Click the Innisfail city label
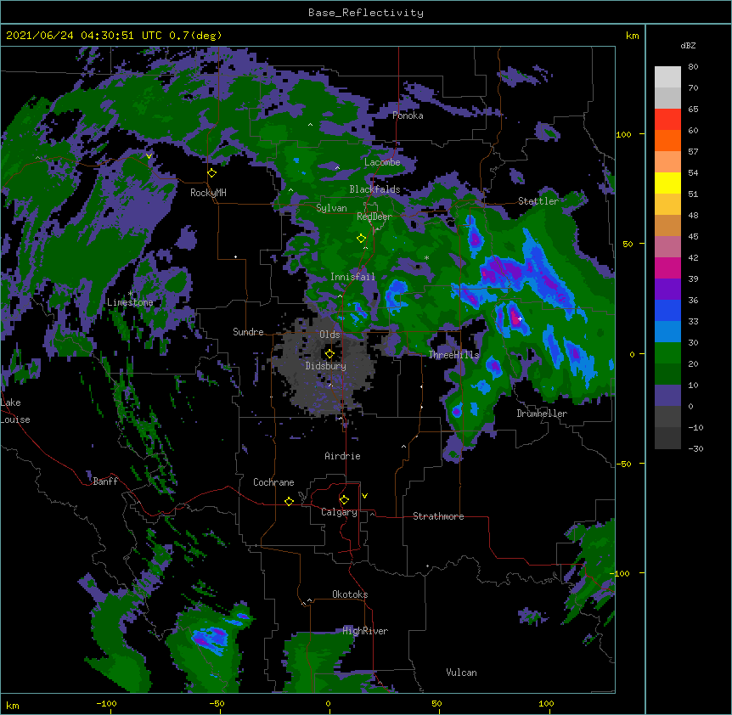732x715 pixels. (x=352, y=277)
